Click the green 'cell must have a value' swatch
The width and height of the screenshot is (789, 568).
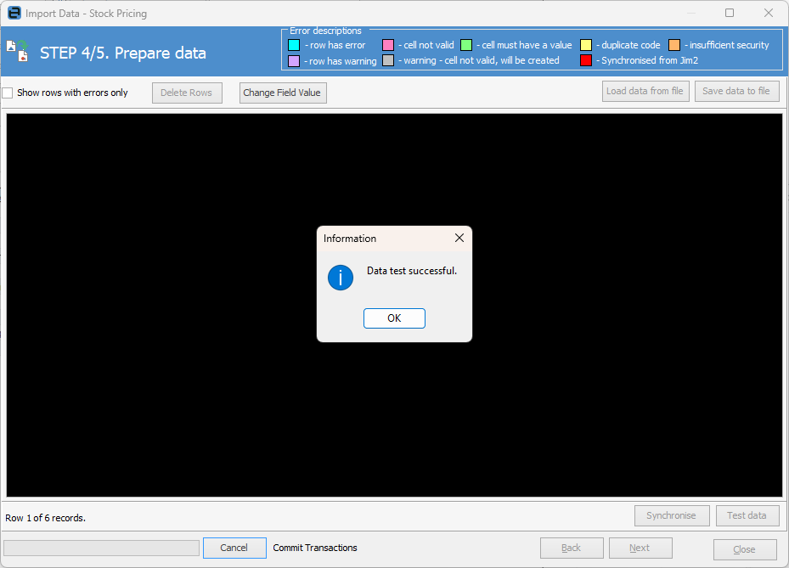466,45
